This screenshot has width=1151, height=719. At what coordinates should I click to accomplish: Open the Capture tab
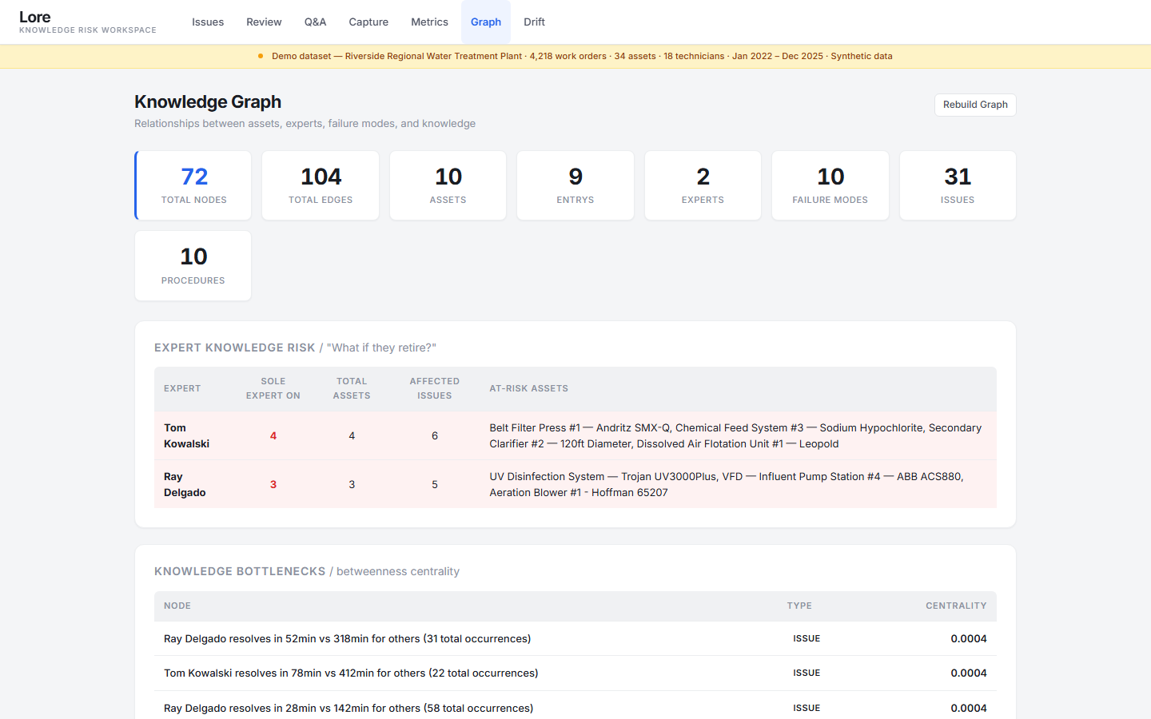coord(368,22)
